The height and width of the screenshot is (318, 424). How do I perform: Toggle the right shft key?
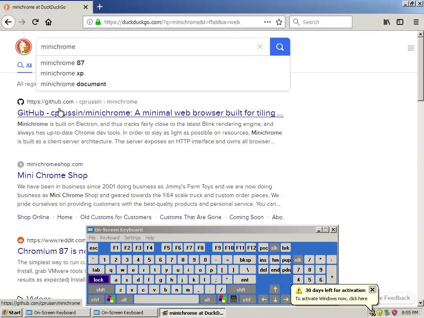tap(241, 289)
